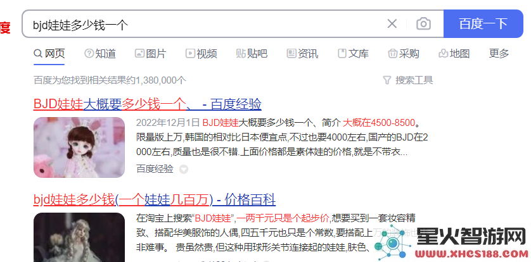Open the 文库 tab

353,53
